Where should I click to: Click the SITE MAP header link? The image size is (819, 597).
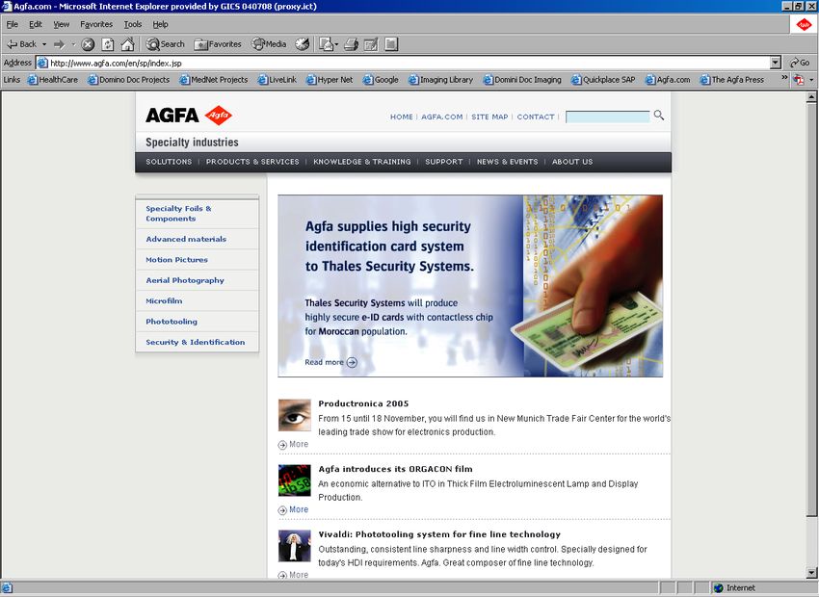click(x=489, y=117)
